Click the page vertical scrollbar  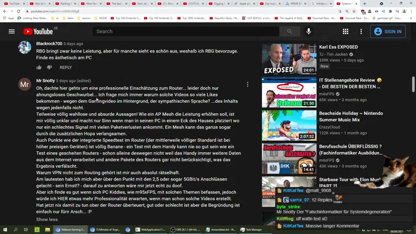pos(413,84)
